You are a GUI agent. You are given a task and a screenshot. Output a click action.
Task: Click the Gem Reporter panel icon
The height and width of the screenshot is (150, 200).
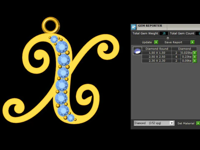(x=134, y=27)
